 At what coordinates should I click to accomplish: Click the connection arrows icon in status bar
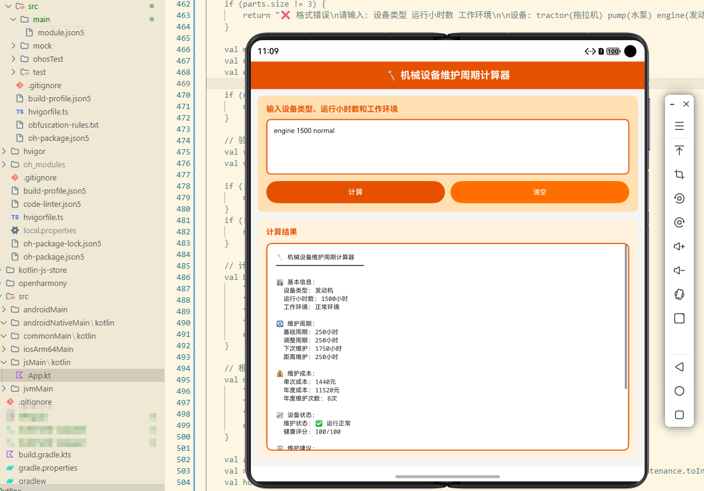point(590,51)
